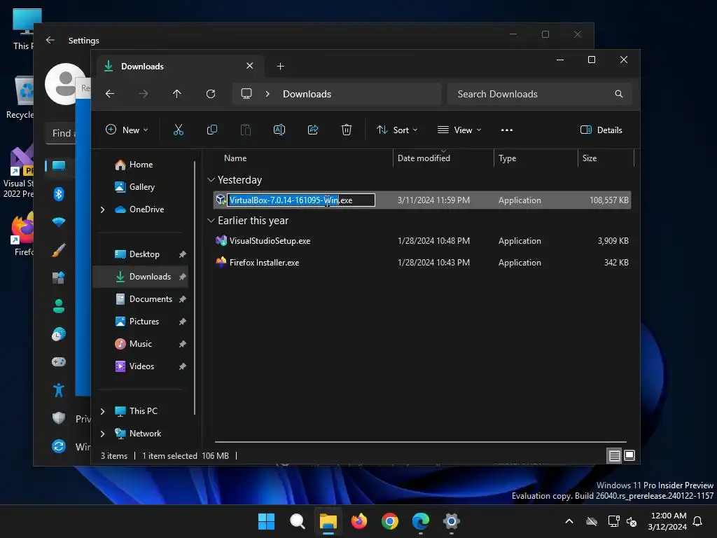717x538 pixels.
Task: Open Microsoft Edge from the taskbar
Action: [x=421, y=521]
